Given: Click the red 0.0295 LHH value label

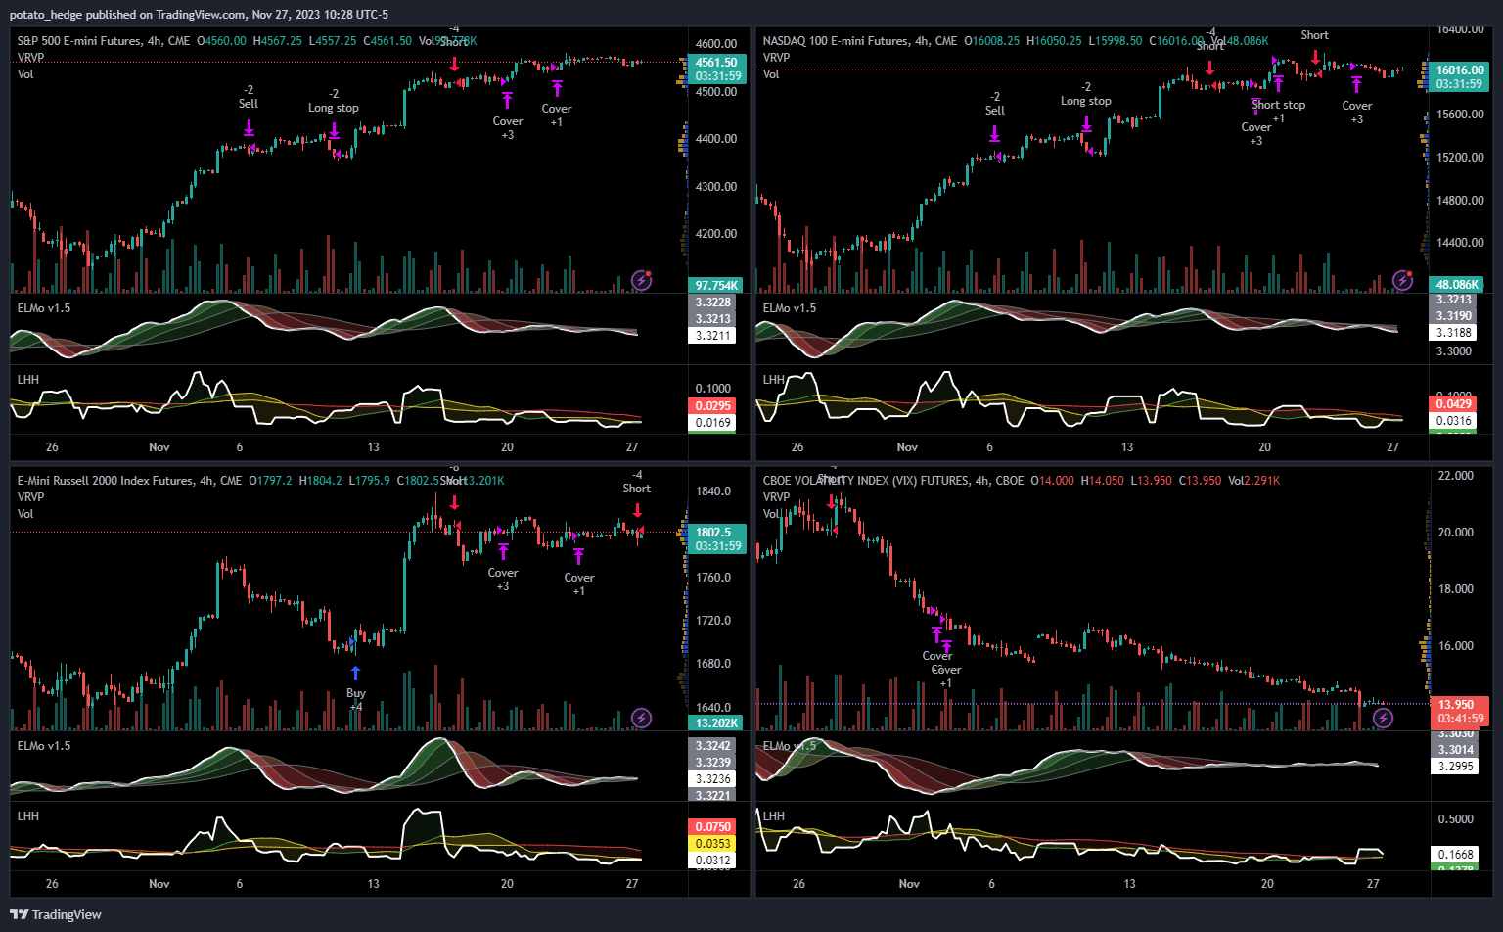Looking at the screenshot, I should coord(713,406).
